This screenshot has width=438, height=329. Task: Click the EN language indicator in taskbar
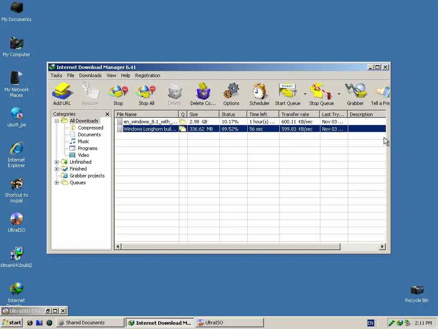point(370,323)
